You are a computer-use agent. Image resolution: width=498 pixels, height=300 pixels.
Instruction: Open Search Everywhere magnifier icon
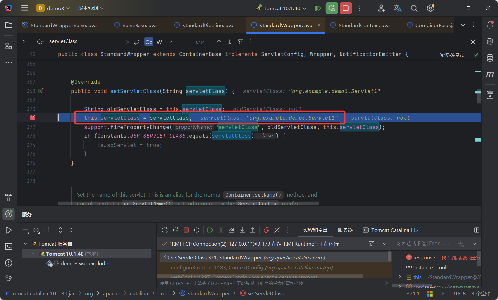click(414, 8)
